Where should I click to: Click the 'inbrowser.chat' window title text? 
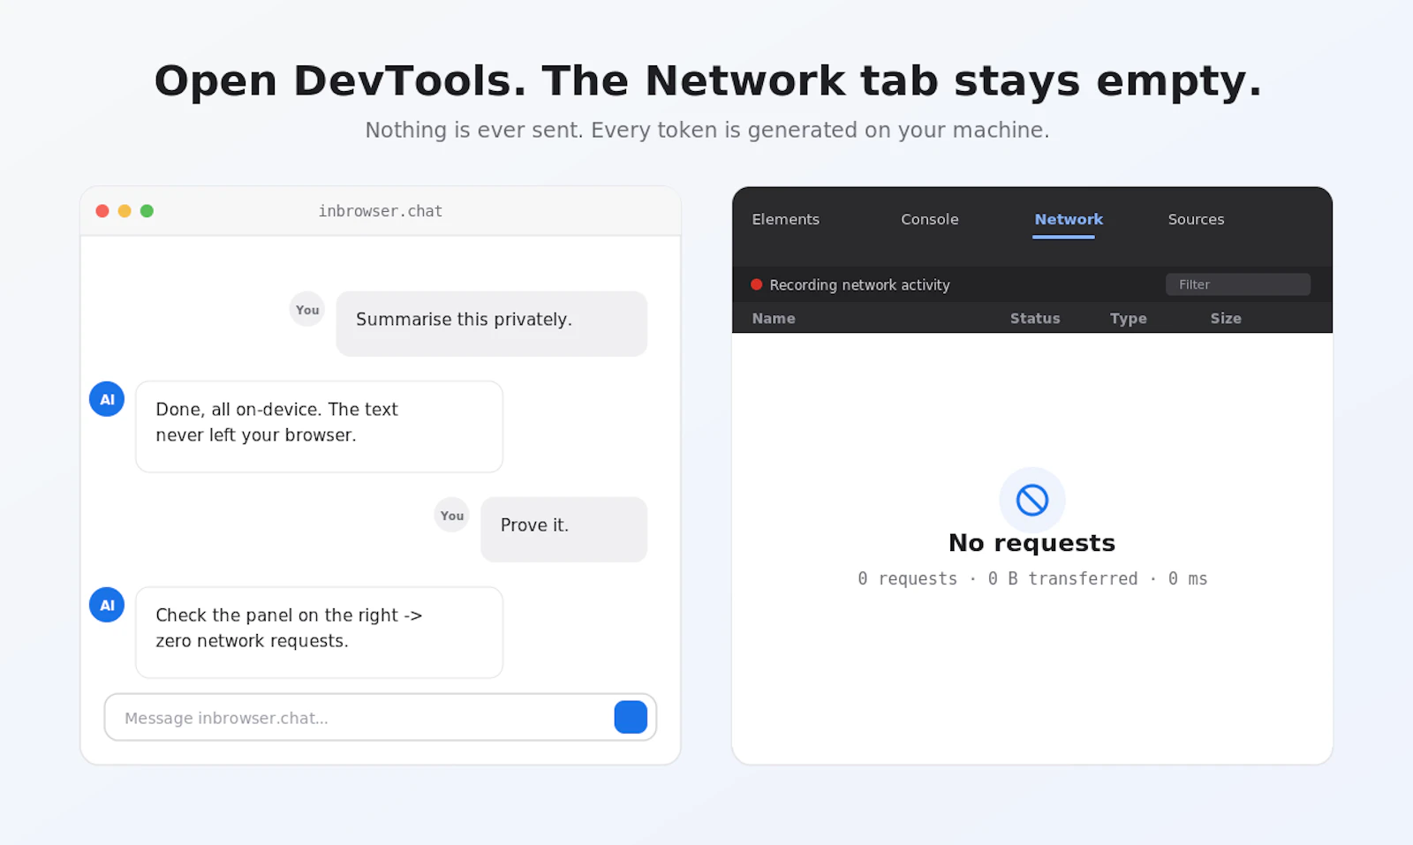381,211
